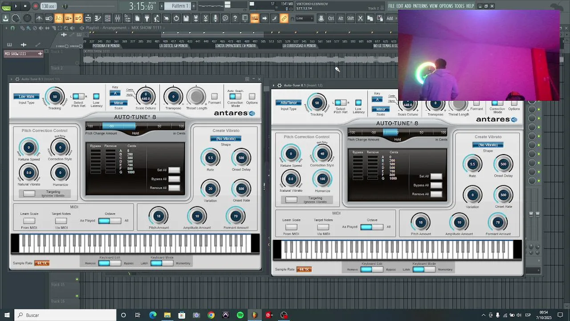
Task: Open settings gear of right Auto-Tune window
Action: tap(279, 85)
